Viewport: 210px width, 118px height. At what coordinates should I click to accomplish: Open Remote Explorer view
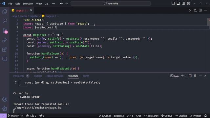pyautogui.click(x=5, y=59)
